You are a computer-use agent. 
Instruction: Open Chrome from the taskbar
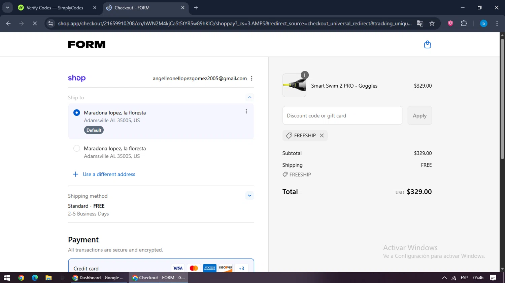pyautogui.click(x=21, y=278)
